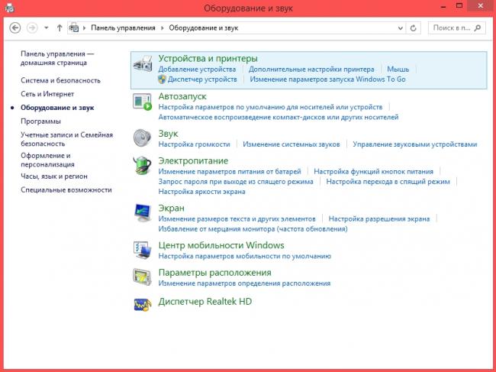The width and height of the screenshot is (496, 372).
Task: Click the Параметры расположения icon
Action: tap(143, 277)
